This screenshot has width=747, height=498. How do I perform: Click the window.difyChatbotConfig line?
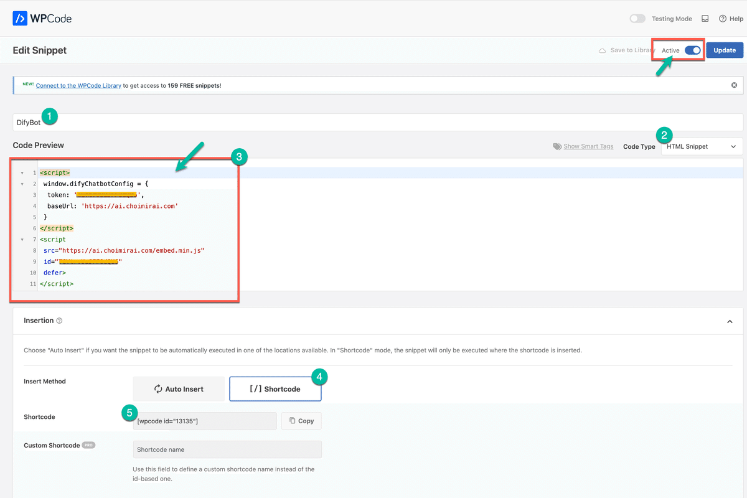click(x=96, y=184)
